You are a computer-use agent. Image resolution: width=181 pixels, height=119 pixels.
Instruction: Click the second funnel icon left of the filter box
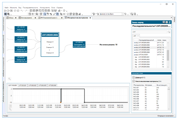pyautogui.click(x=98, y=14)
